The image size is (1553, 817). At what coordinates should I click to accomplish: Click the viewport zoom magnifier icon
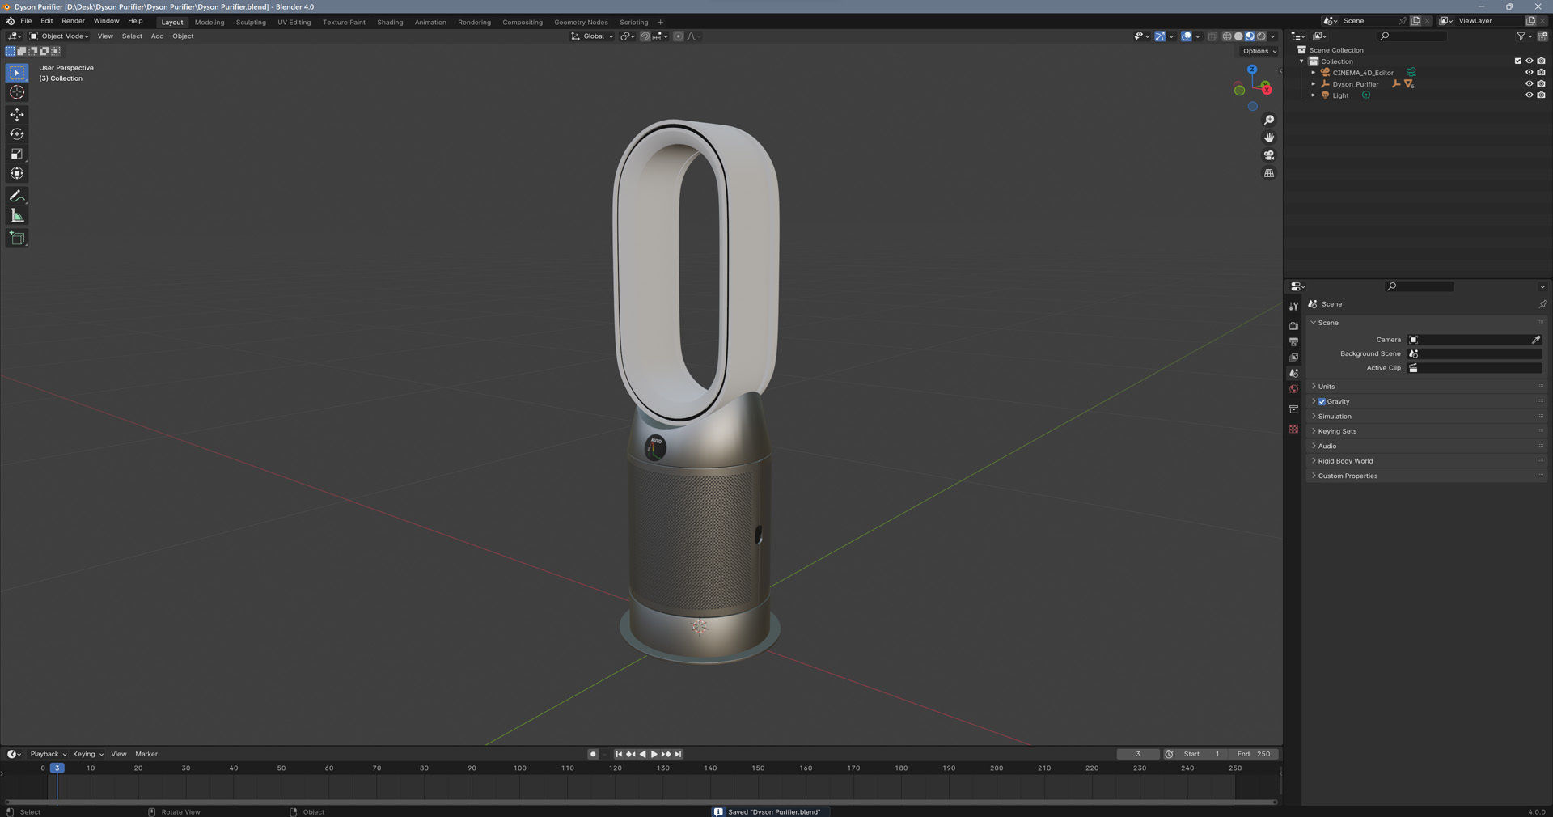coord(1269,120)
